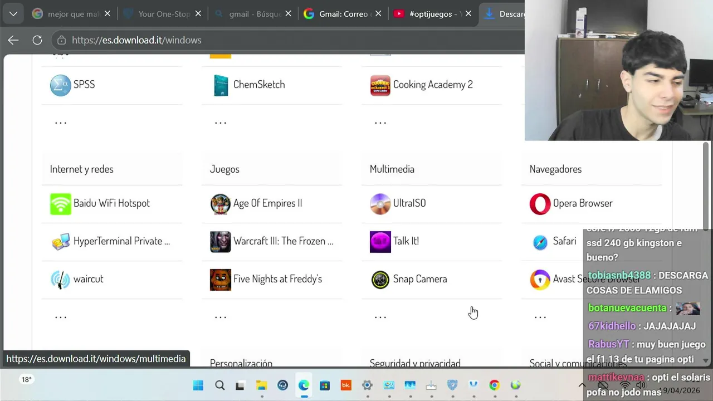Viewport: 713px width, 401px height.
Task: Expand more Internet y redes apps
Action: point(61,317)
